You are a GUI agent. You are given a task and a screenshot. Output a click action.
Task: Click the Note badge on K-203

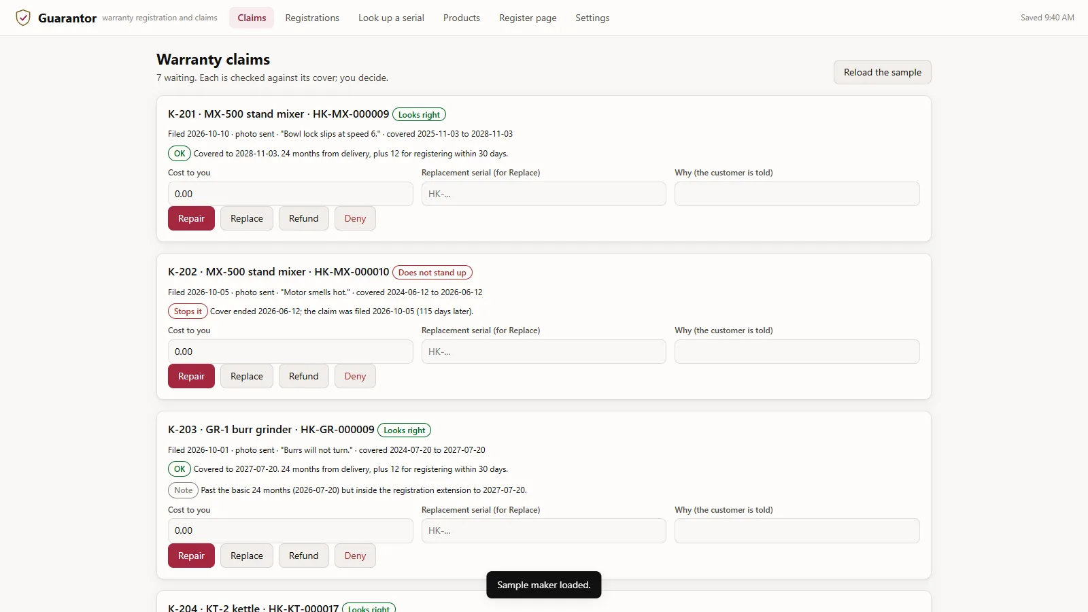click(x=183, y=490)
